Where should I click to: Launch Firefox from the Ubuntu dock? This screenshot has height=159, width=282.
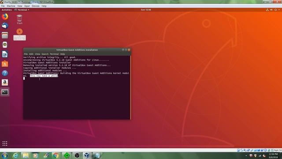click(5, 17)
